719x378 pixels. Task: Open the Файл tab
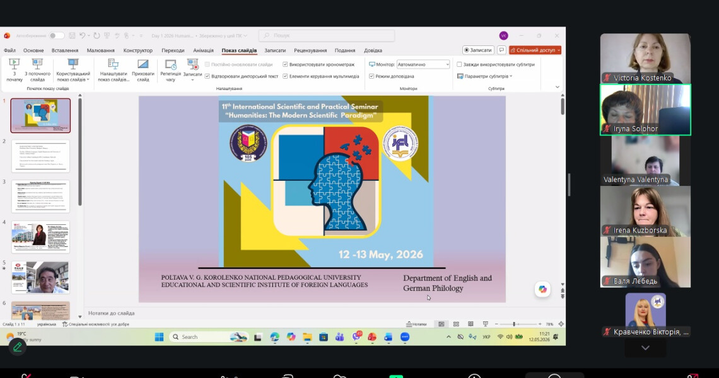pyautogui.click(x=9, y=50)
